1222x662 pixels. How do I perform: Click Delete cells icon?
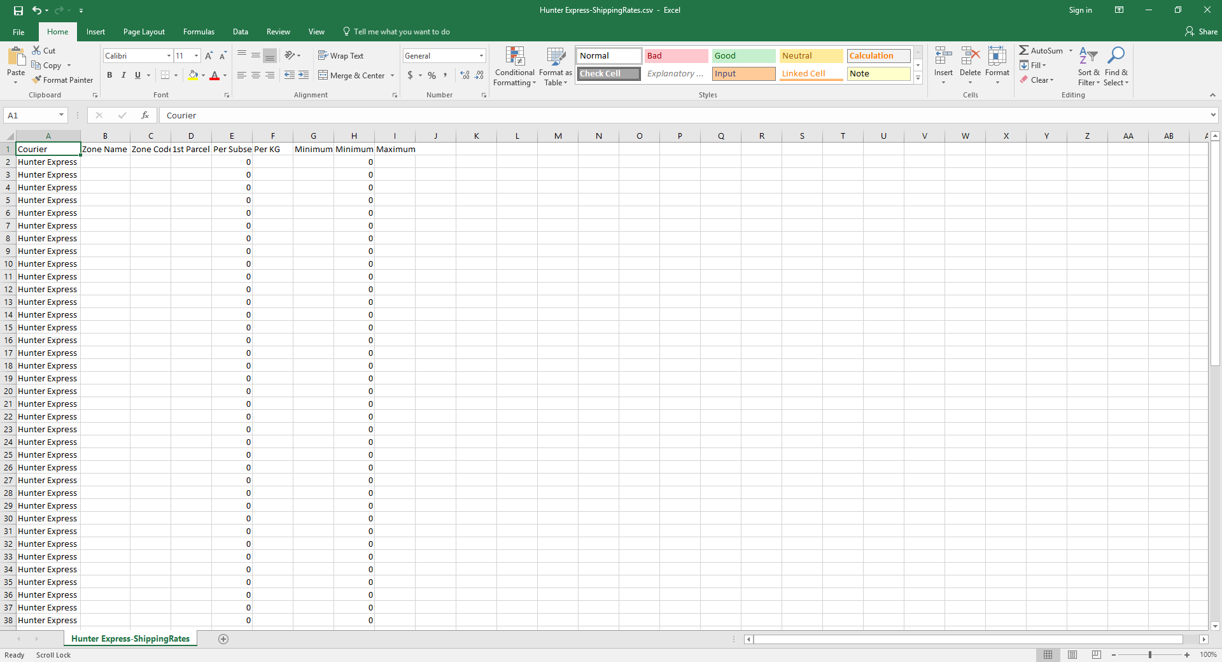[x=970, y=56]
